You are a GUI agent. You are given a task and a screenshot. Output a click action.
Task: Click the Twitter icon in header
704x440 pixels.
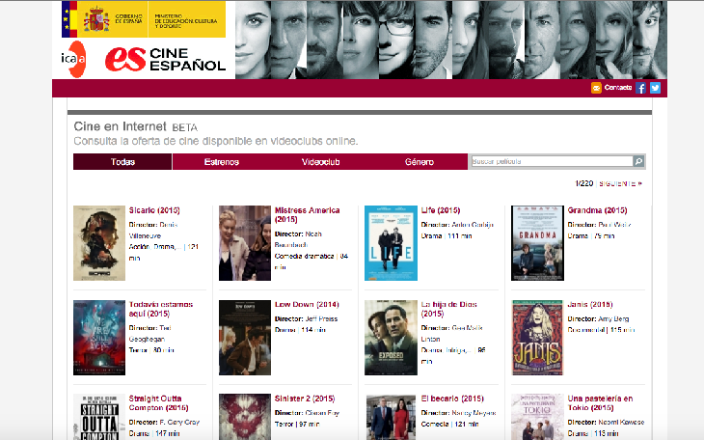click(655, 88)
